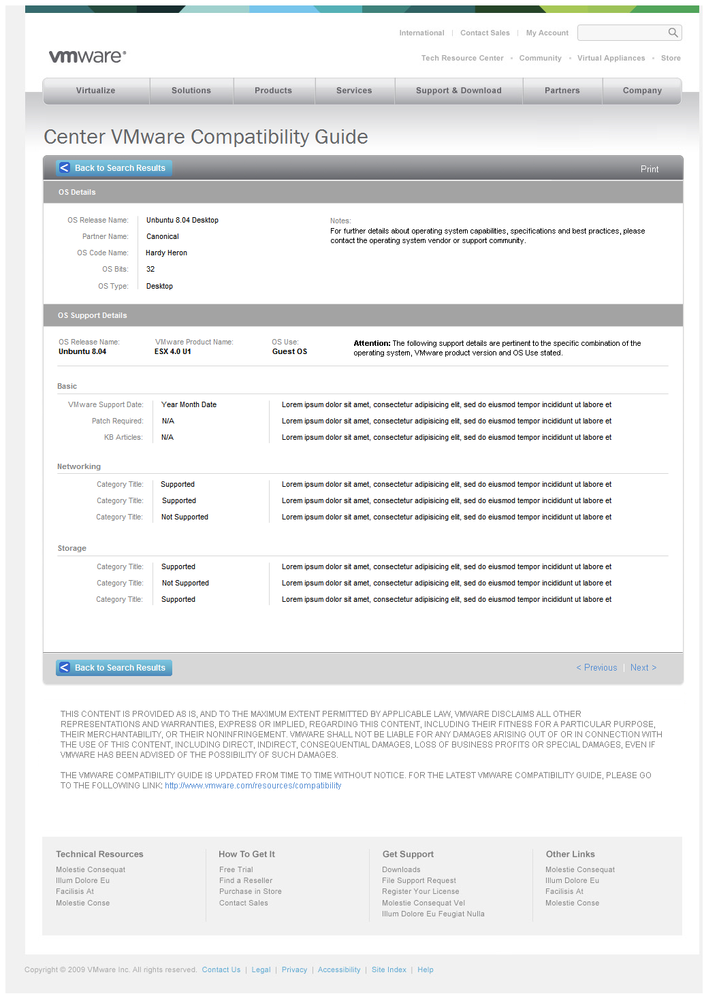Go to the Next result
This screenshot has height=994, width=719.
(643, 668)
